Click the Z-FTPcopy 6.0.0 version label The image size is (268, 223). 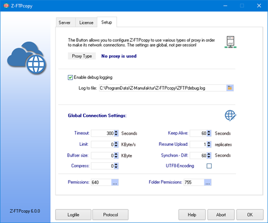point(25,211)
